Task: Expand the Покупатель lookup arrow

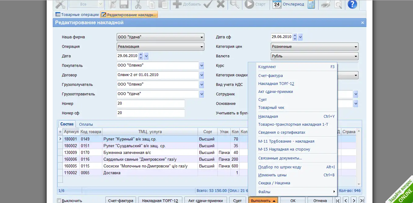Action: pyautogui.click(x=202, y=66)
